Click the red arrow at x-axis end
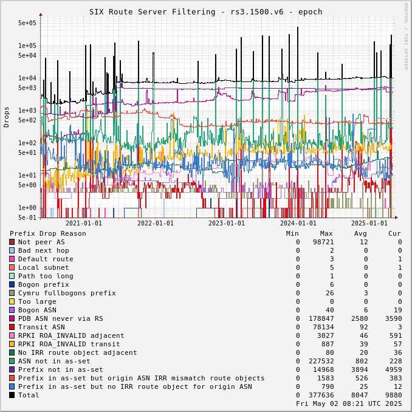The height and width of the screenshot is (412, 412). click(x=396, y=218)
